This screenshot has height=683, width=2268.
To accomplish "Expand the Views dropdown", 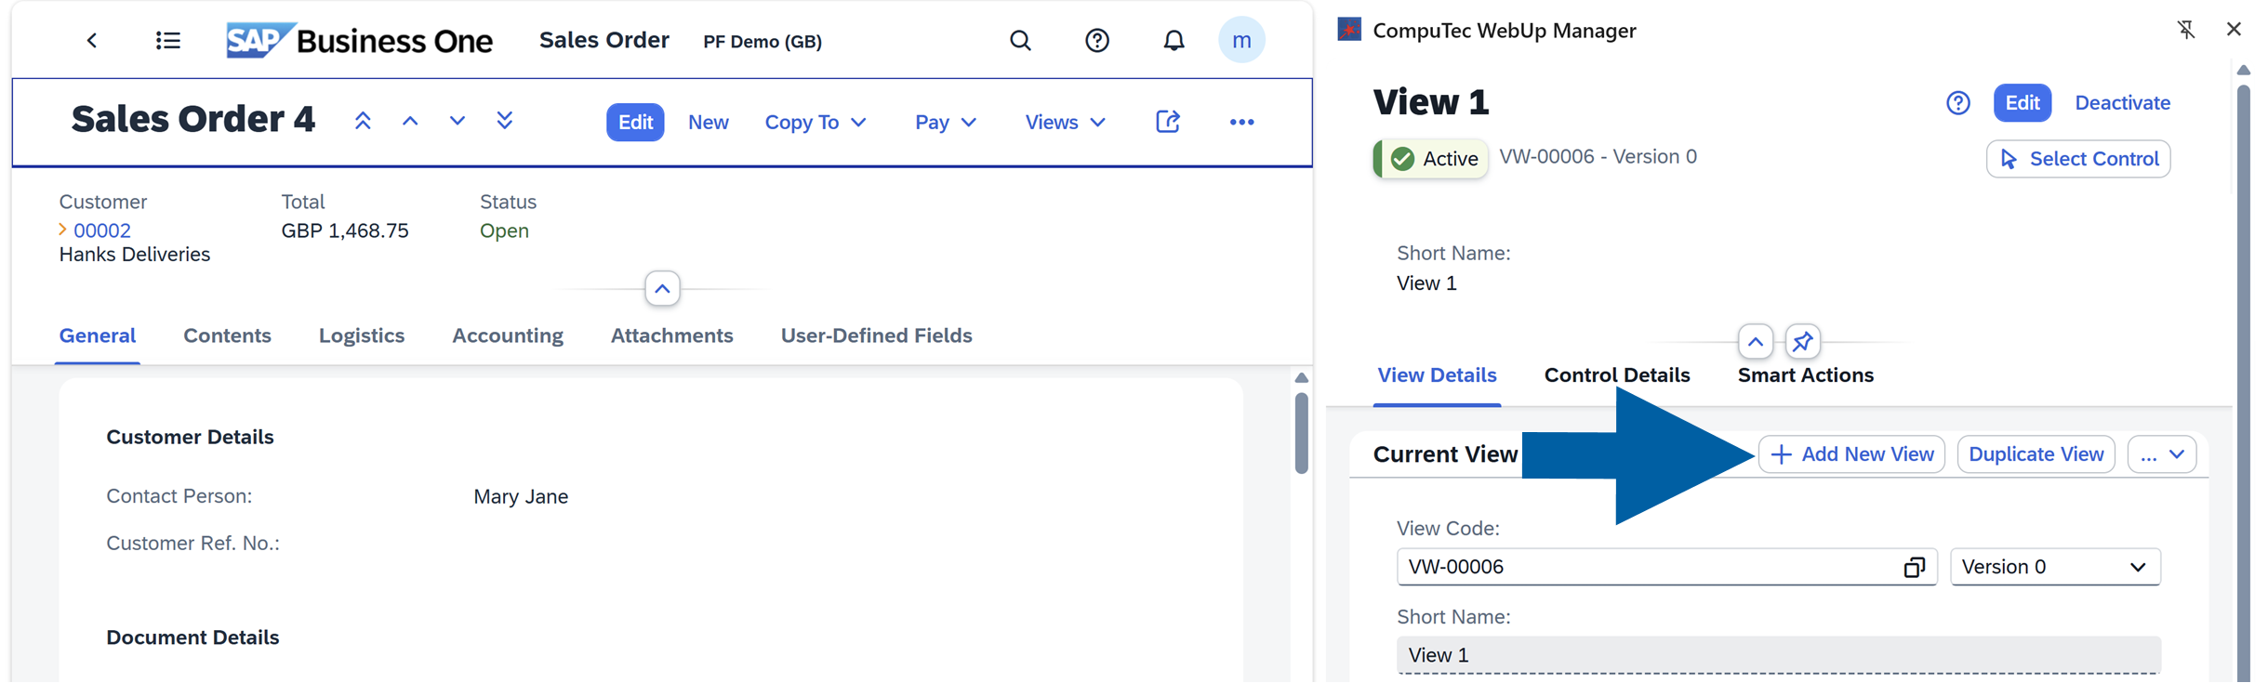I will tap(1065, 122).
